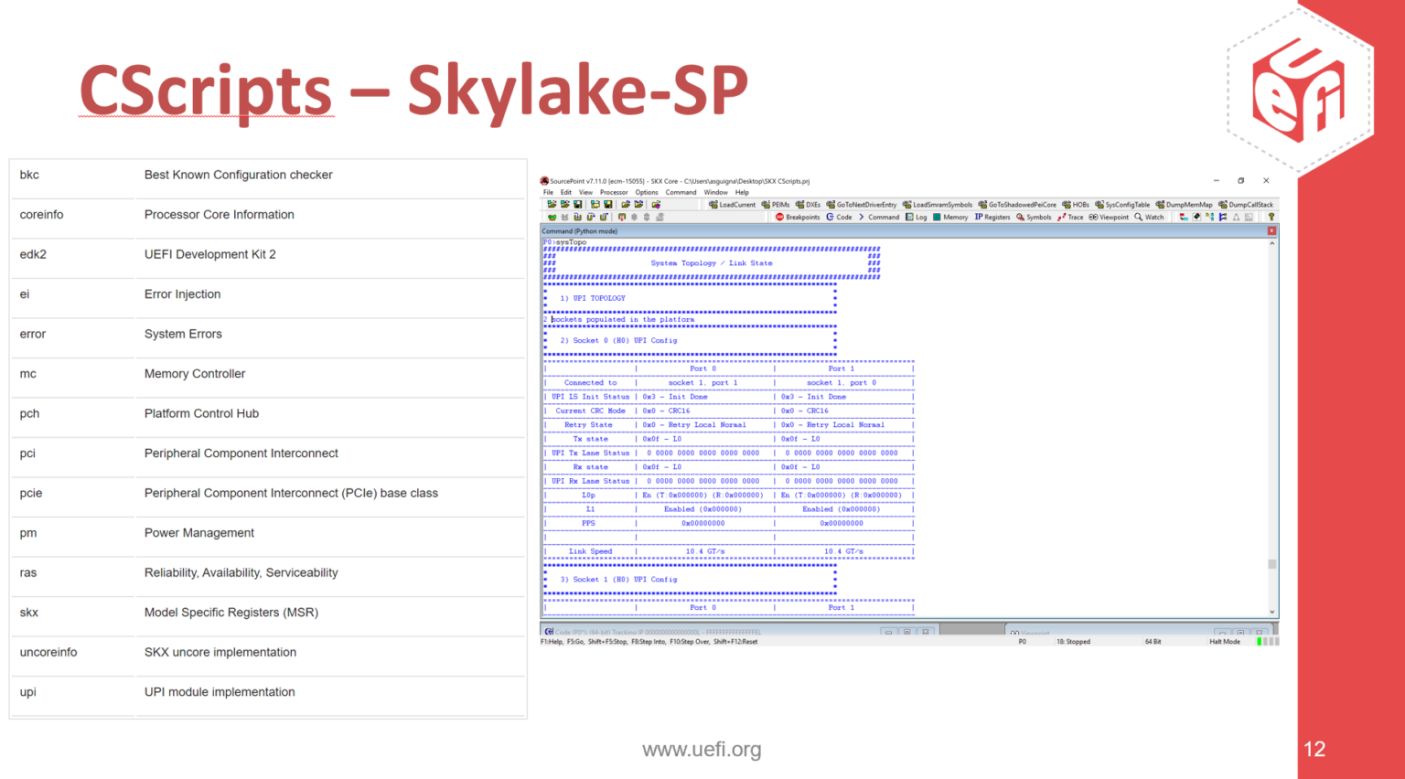
Task: Open the Breakpoints window
Action: pos(798,217)
